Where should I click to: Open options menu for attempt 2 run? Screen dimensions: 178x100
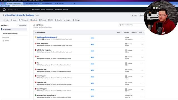(x=142, y=38)
